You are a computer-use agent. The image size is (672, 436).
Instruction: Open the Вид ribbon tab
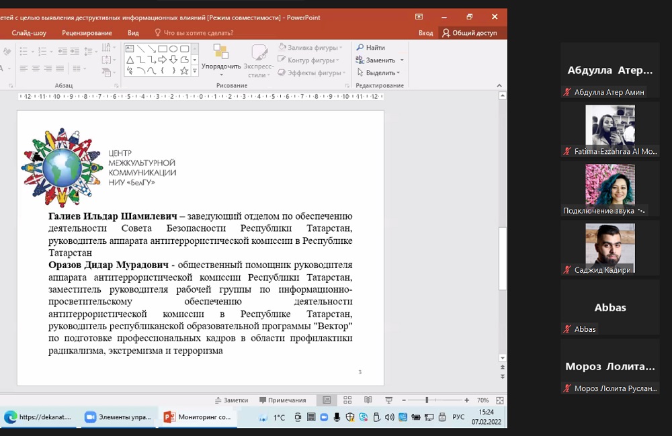tap(133, 32)
